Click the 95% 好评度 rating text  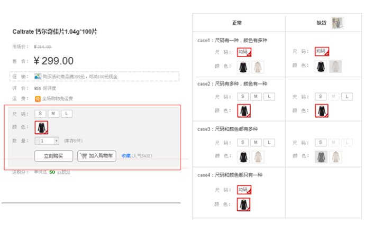pyautogui.click(x=45, y=88)
